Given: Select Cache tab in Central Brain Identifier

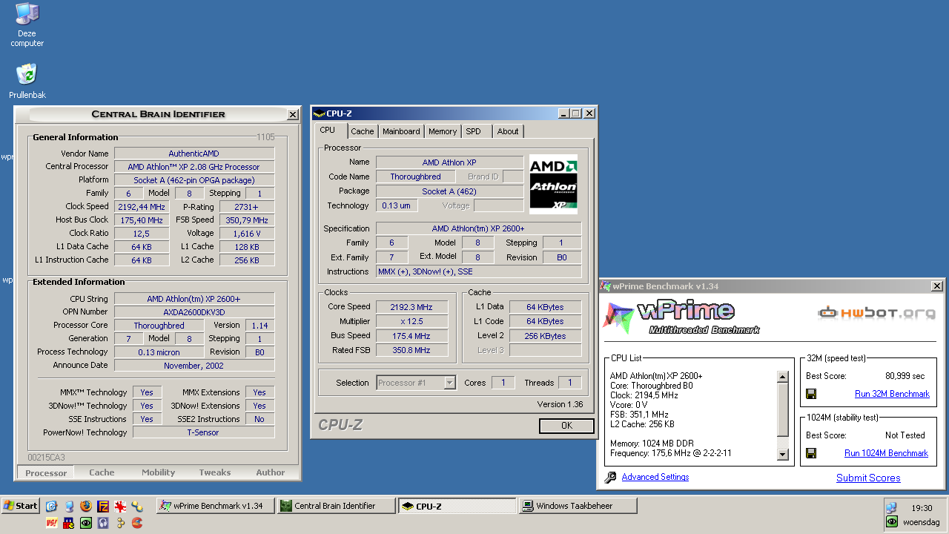Looking at the screenshot, I should [x=102, y=472].
